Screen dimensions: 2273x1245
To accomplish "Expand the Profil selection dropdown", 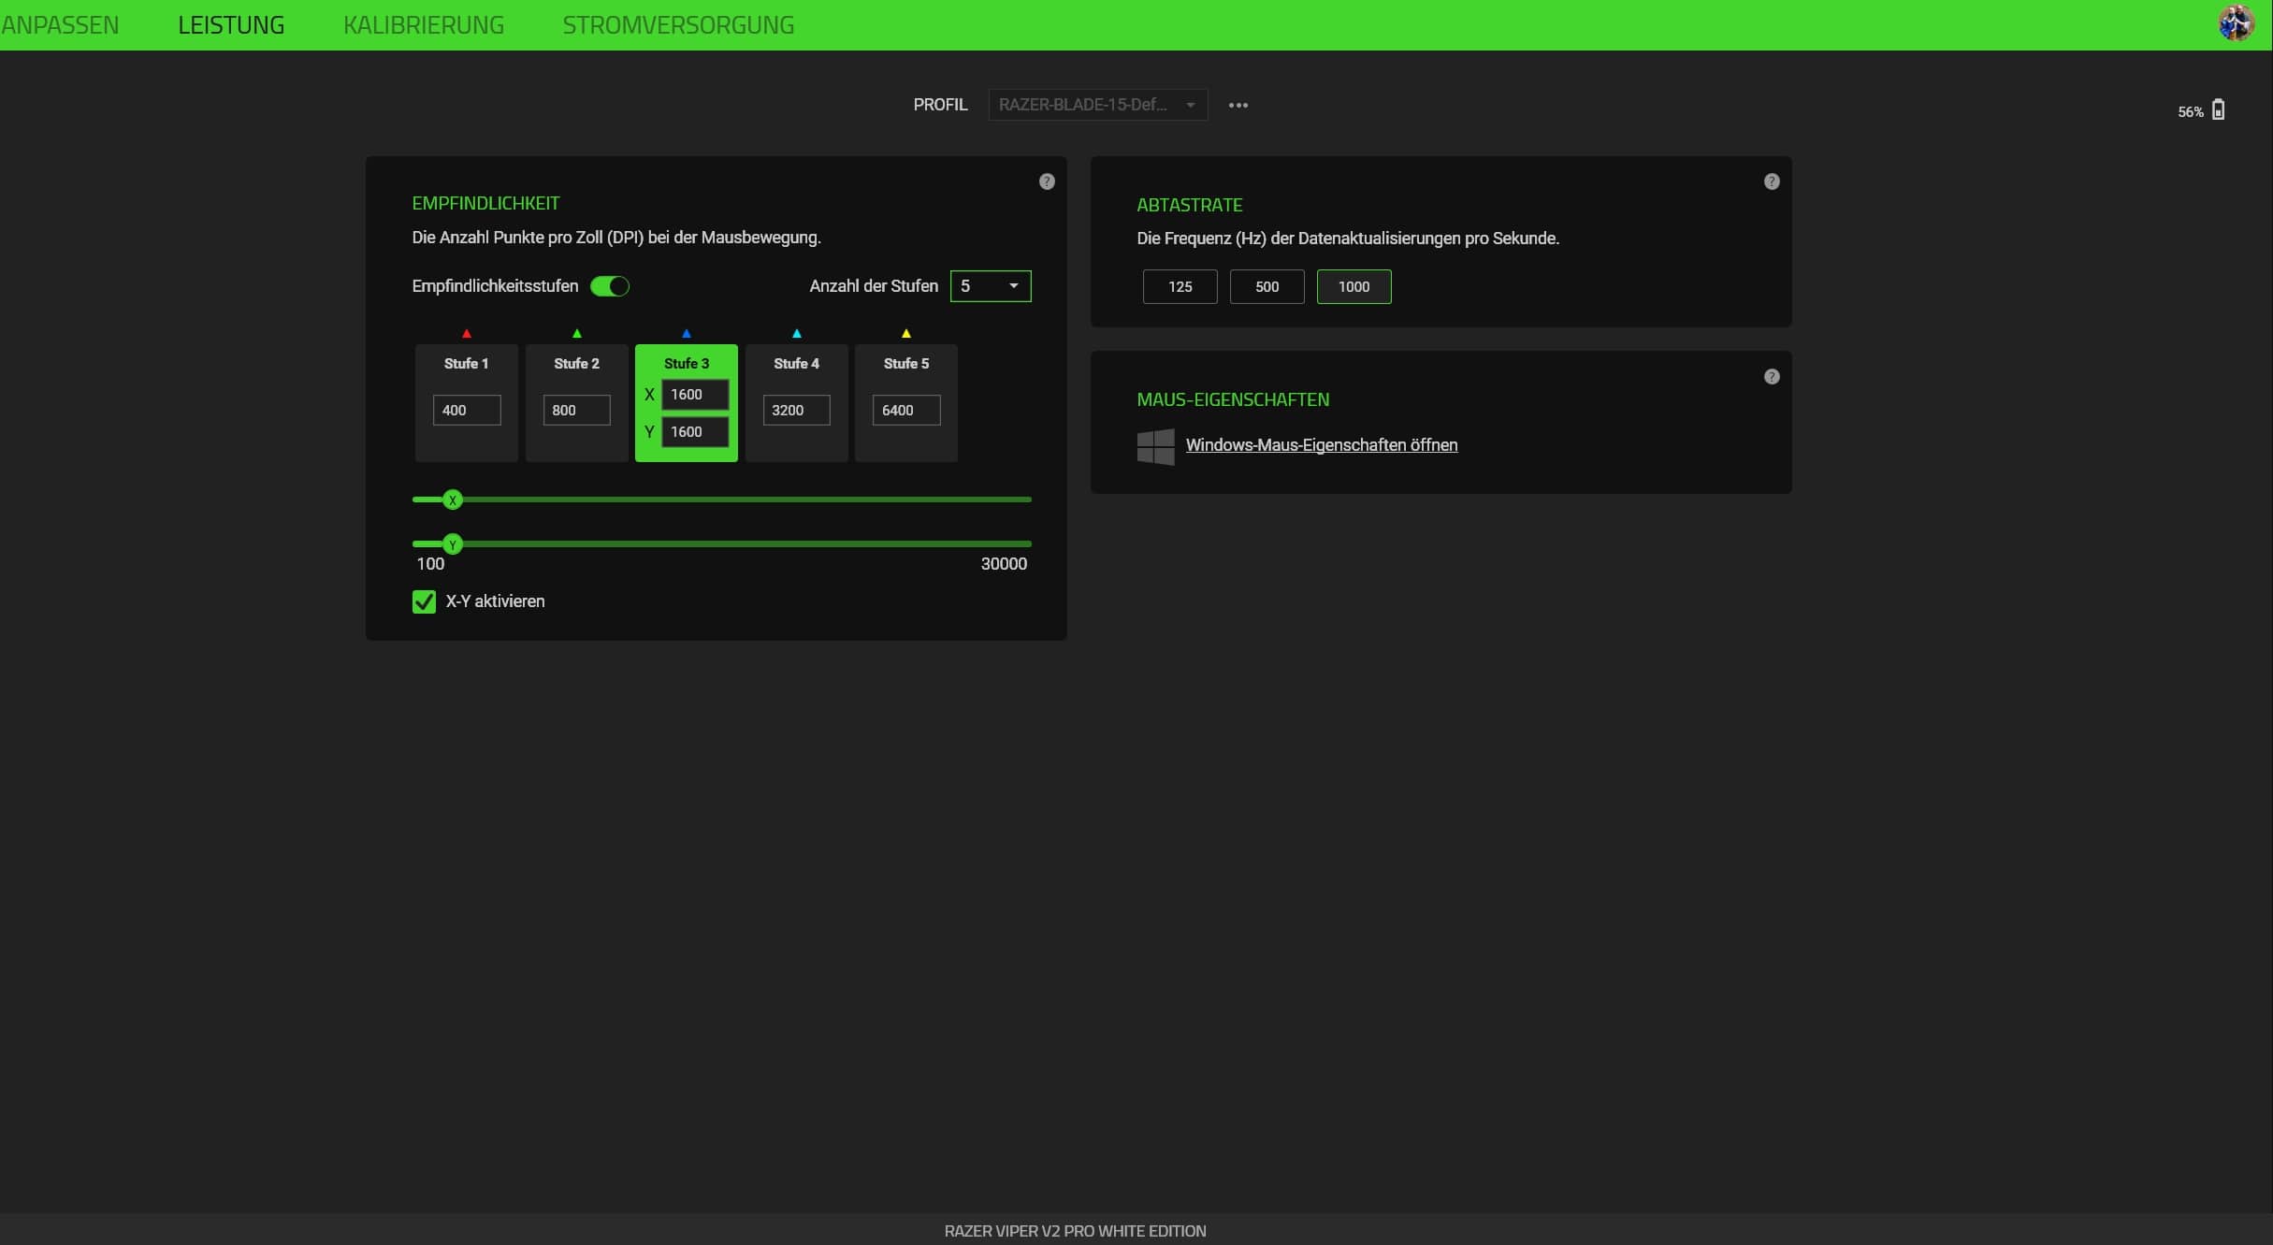I will click(1097, 105).
